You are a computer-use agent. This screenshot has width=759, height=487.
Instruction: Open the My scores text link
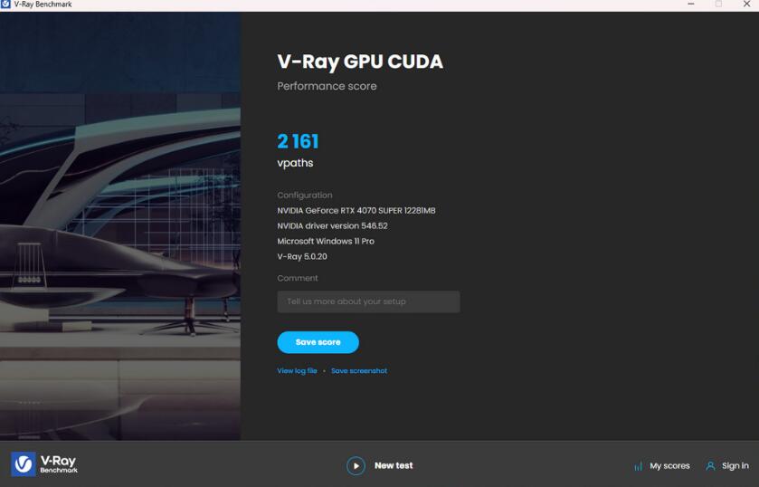(669, 466)
